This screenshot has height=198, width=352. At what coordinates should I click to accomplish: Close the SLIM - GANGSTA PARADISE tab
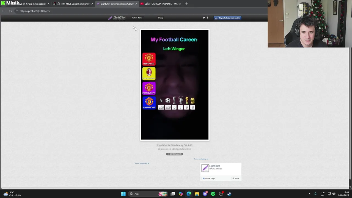click(180, 4)
